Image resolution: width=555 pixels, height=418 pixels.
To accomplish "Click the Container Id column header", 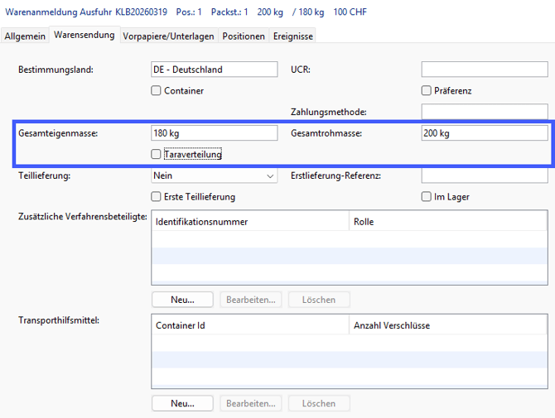I will pos(250,325).
